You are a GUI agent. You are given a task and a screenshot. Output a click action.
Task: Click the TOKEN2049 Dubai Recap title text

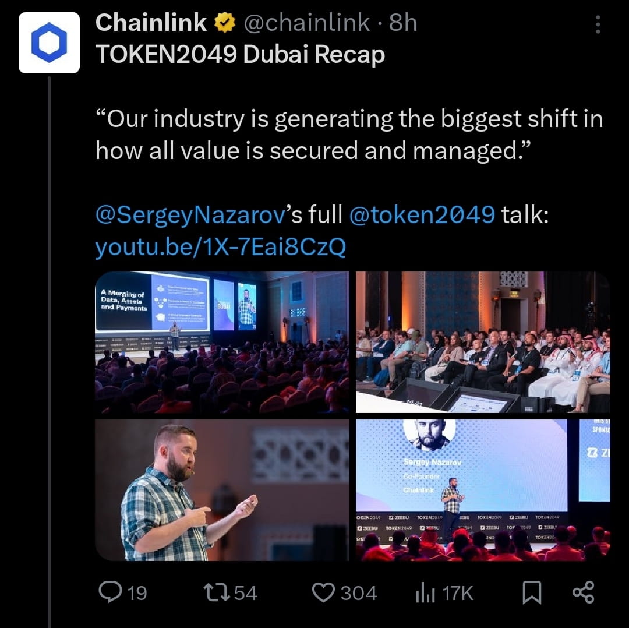240,54
